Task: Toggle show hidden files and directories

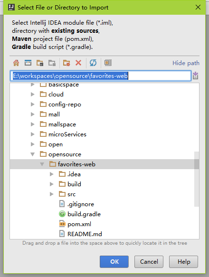Action: 108,63
